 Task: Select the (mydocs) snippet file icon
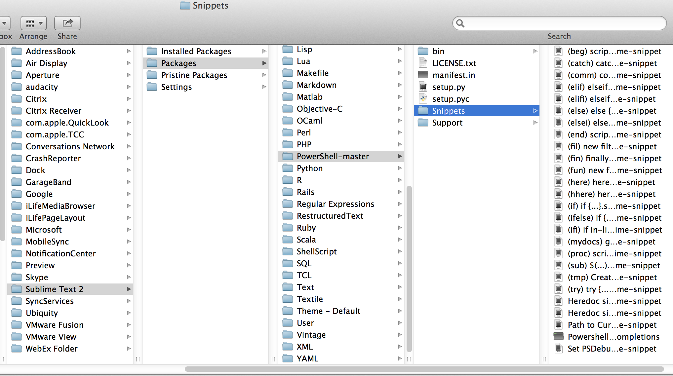[x=559, y=242]
